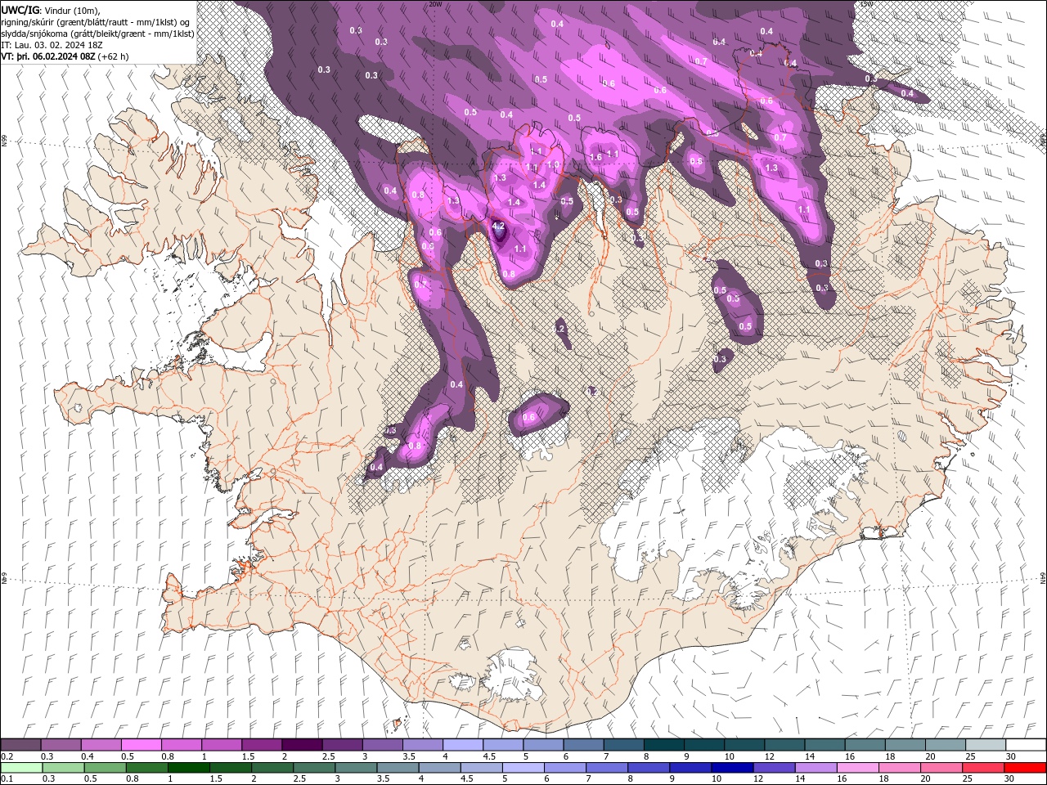Image resolution: width=1047 pixels, height=785 pixels.
Task: Select the violet 12 swatch in lower legend
Action: tap(773, 768)
